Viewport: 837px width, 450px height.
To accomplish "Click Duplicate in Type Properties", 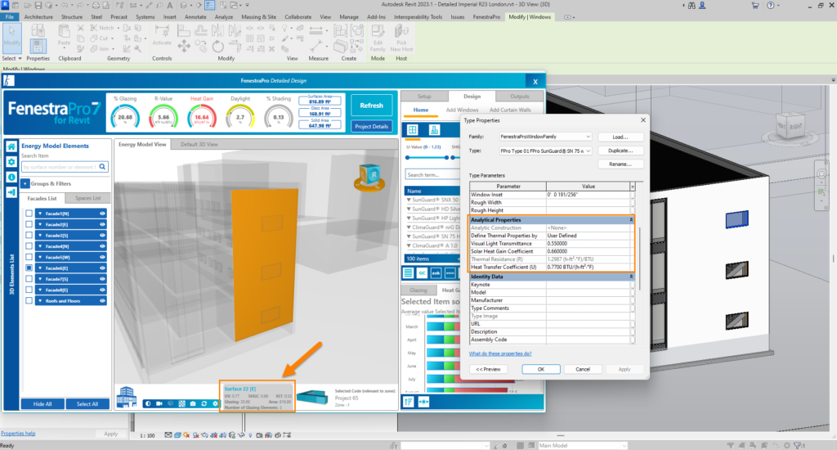I will point(620,151).
